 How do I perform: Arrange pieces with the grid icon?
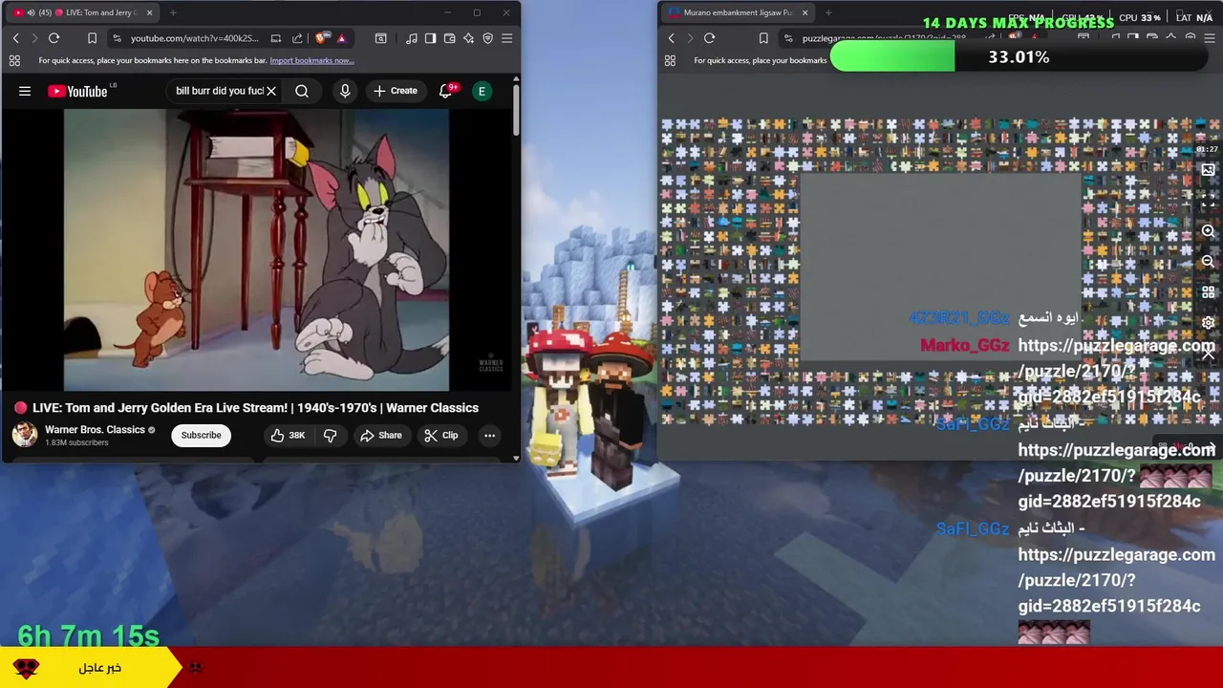click(1208, 292)
